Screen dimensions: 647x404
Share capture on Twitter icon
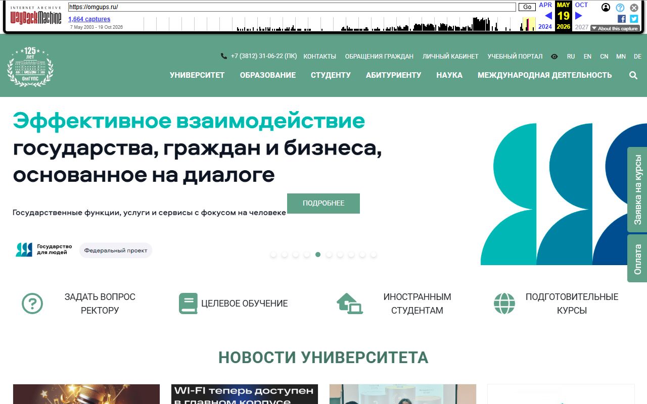634,19
